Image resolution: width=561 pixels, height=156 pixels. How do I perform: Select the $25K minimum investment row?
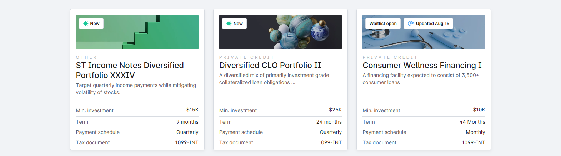[280, 110]
